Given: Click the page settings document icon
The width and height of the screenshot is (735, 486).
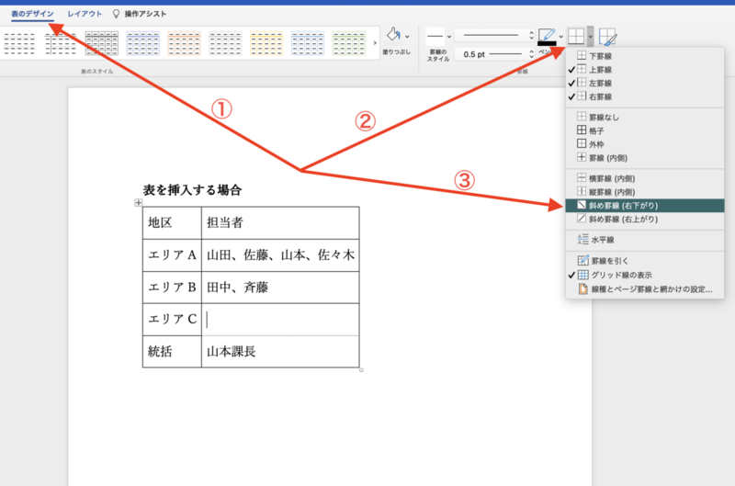Looking at the screenshot, I should [582, 288].
